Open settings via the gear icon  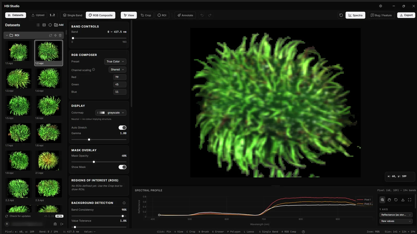[381, 6]
